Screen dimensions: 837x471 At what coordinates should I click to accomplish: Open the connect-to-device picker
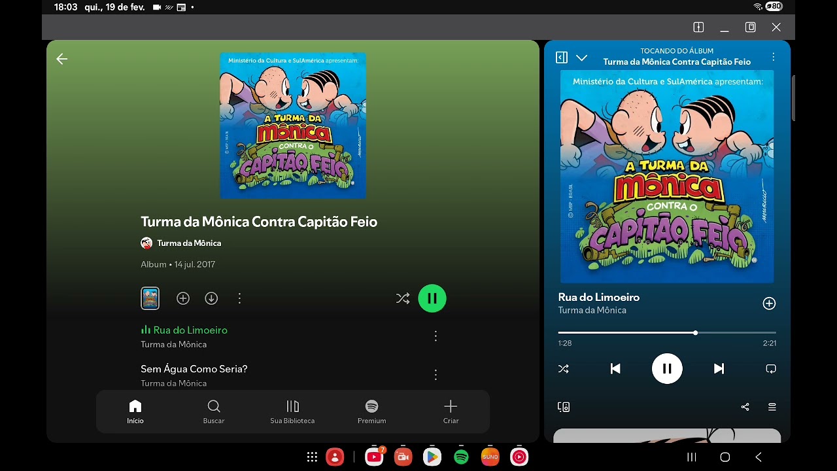tap(564, 407)
